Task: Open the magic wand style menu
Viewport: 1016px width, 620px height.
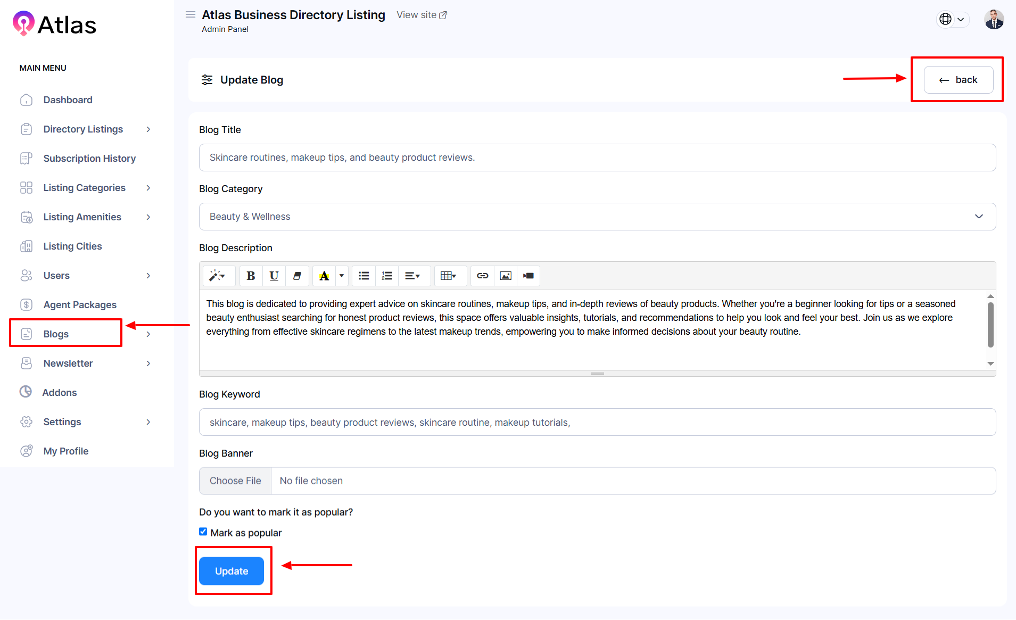Action: (217, 276)
